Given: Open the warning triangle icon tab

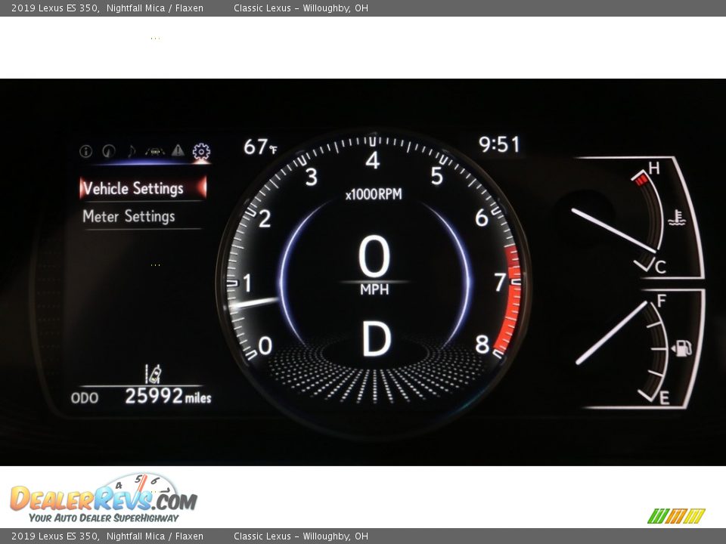Looking at the screenshot, I should (178, 150).
